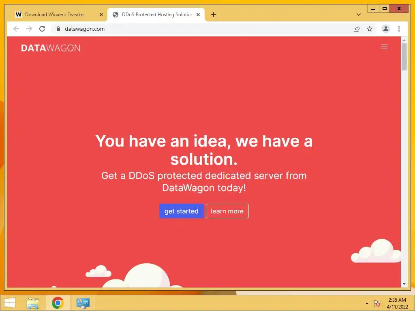Screen dimensions: 415x311
Task: Click the headline 'You have an idea'
Action: click(x=204, y=150)
